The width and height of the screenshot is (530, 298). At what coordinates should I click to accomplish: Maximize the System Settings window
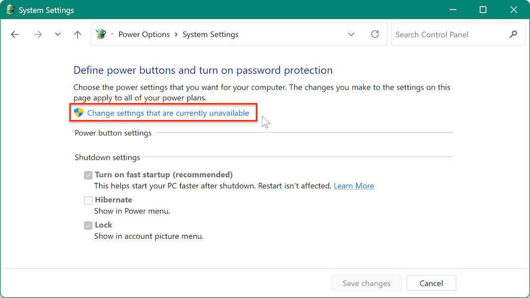[483, 10]
